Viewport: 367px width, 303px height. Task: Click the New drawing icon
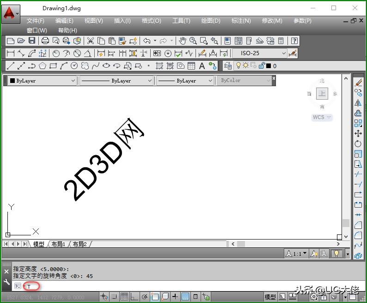11,41
